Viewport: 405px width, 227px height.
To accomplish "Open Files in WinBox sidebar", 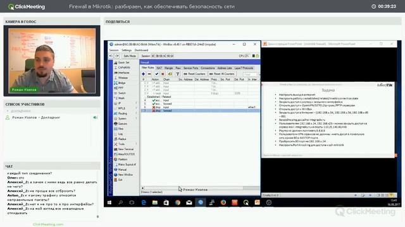I will pos(119,129).
